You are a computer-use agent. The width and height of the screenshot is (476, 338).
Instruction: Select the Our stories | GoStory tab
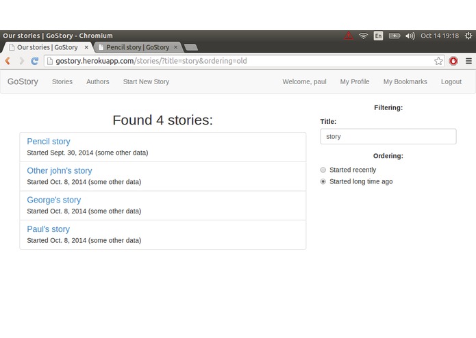click(x=47, y=47)
